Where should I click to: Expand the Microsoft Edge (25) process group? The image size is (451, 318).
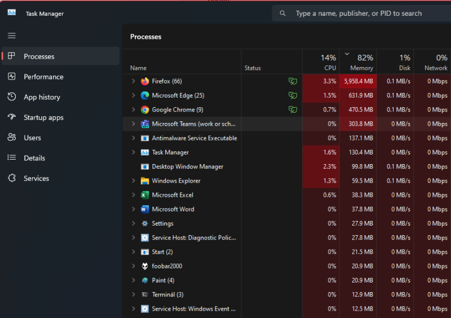(x=133, y=95)
